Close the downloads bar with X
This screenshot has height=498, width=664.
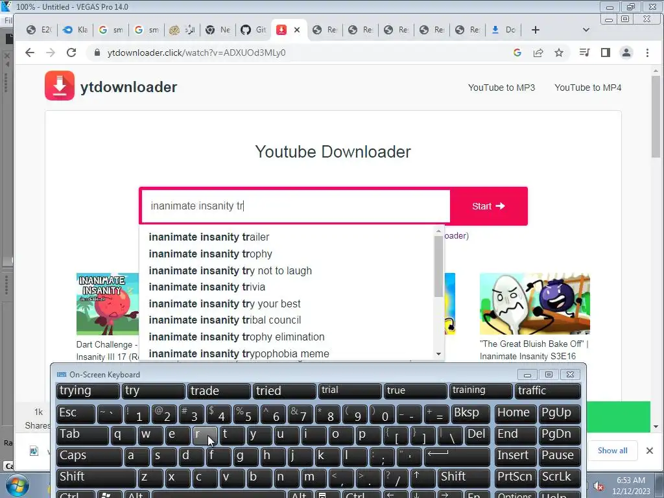coord(650,451)
